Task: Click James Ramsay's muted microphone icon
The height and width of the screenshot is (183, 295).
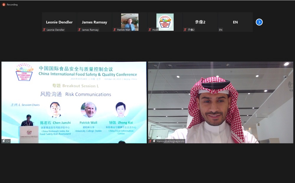Action: click(80, 30)
